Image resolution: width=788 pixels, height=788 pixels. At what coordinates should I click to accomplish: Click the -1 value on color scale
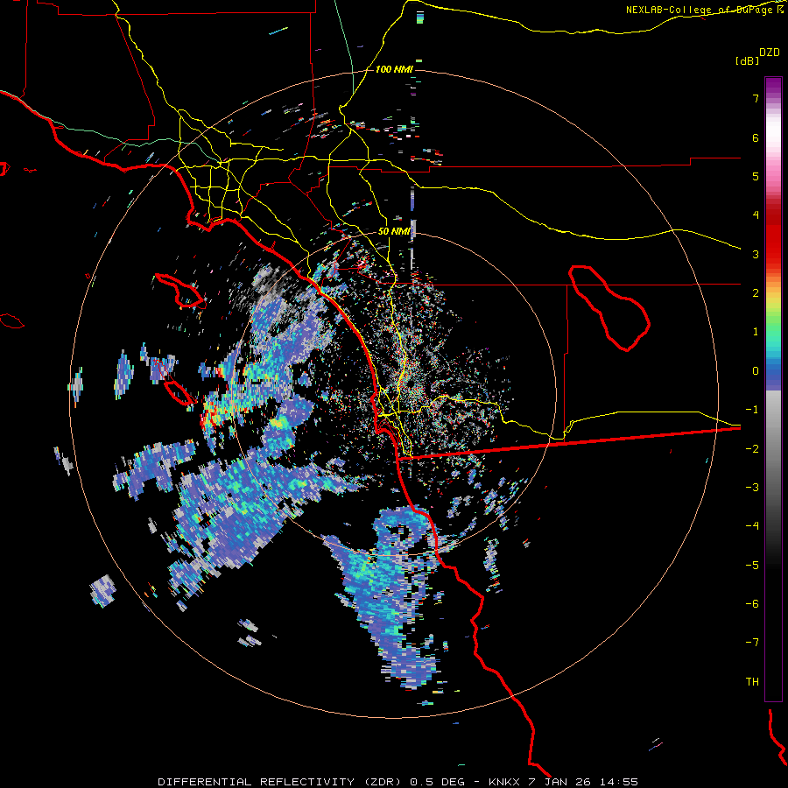pos(752,410)
